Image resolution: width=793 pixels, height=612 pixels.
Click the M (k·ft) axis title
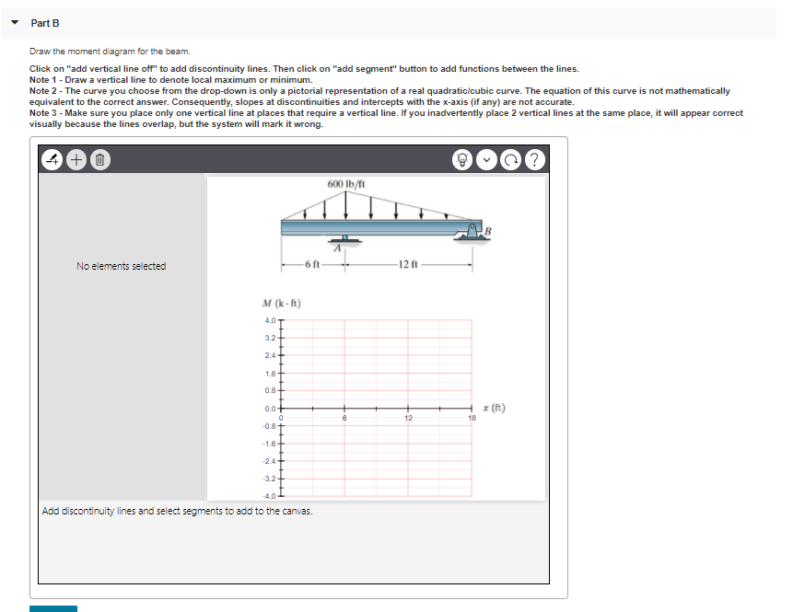(282, 303)
